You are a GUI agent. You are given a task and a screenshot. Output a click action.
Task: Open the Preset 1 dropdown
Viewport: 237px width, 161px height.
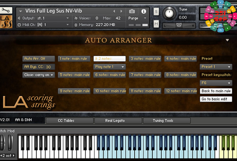point(216,67)
